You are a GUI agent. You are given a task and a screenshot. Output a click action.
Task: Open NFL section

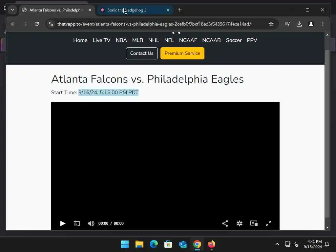coord(169,40)
